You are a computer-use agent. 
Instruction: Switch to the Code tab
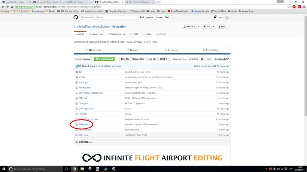click(x=80, y=34)
